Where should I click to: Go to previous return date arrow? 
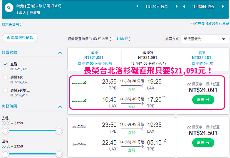pyautogui.click(x=184, y=7)
